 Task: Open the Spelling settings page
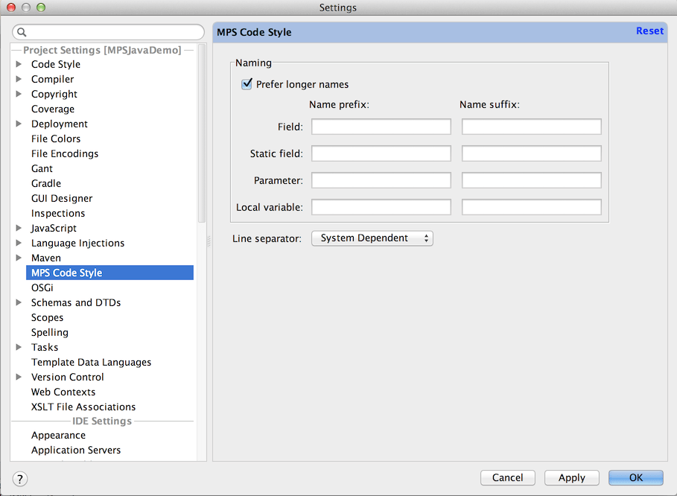click(x=49, y=332)
